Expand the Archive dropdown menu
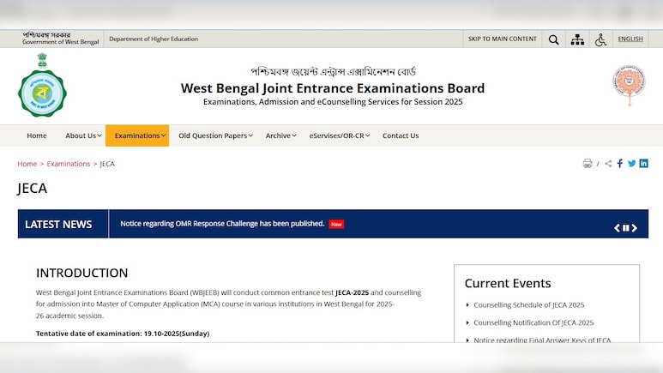 click(281, 135)
